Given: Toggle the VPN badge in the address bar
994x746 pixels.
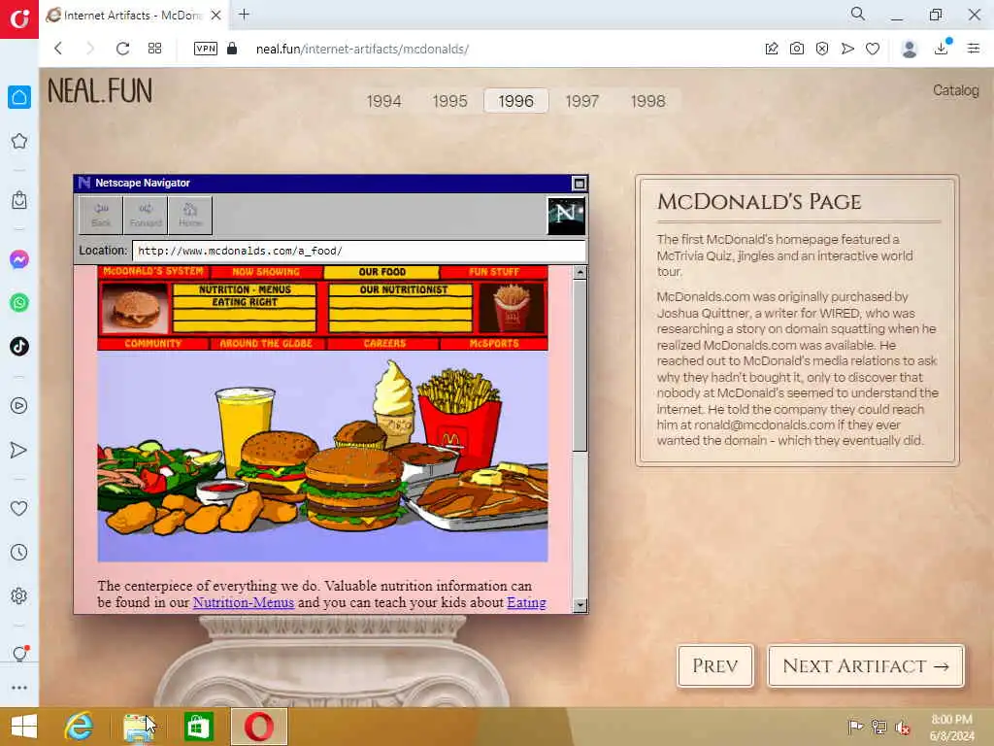Looking at the screenshot, I should [x=206, y=49].
